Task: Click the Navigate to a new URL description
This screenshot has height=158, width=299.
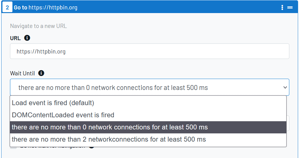Action: coord(38,26)
